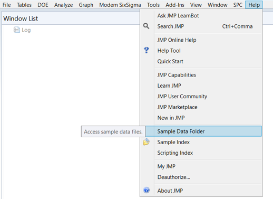Open the Analyze menu
The image size is (273, 199).
click(x=63, y=5)
